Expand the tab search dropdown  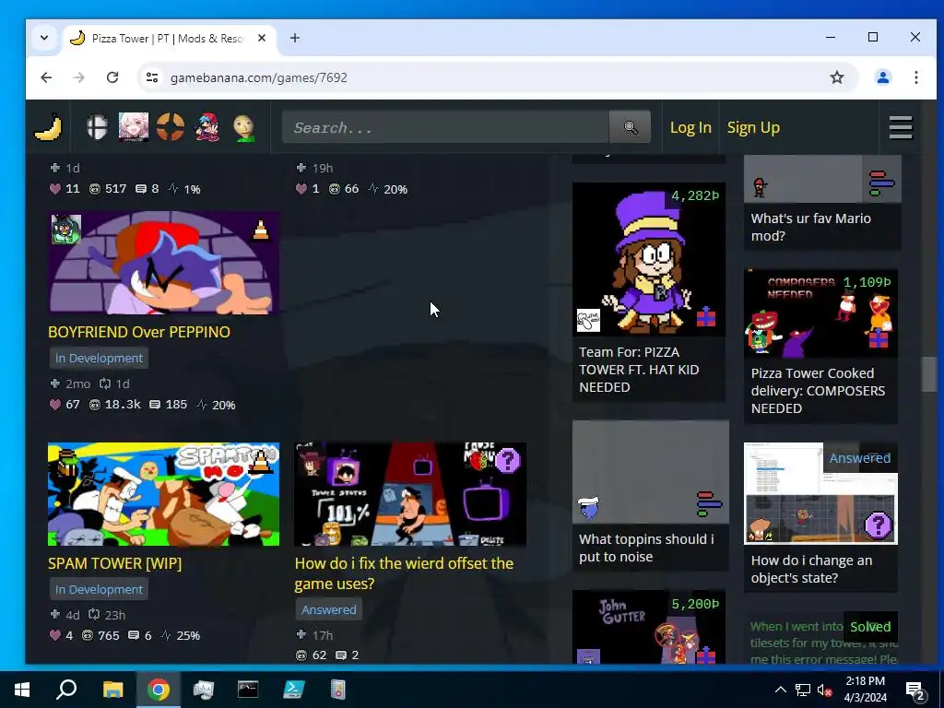pos(44,38)
